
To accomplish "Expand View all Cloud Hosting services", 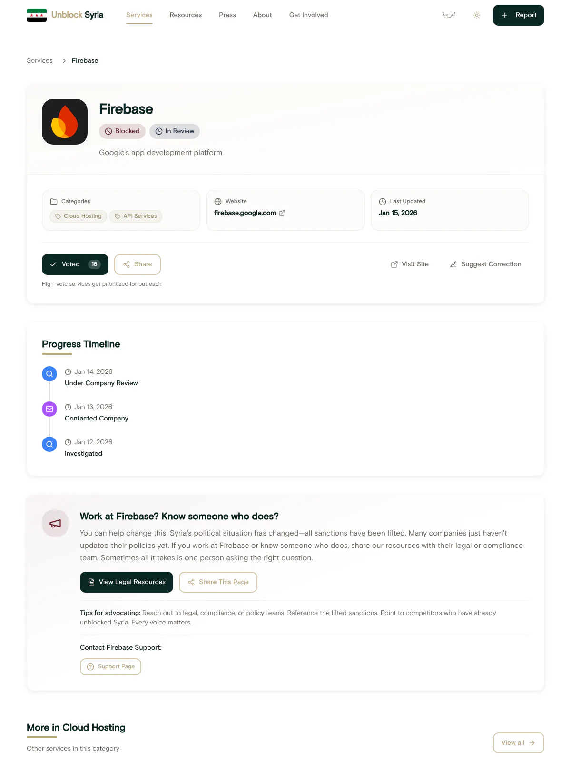I will (518, 743).
